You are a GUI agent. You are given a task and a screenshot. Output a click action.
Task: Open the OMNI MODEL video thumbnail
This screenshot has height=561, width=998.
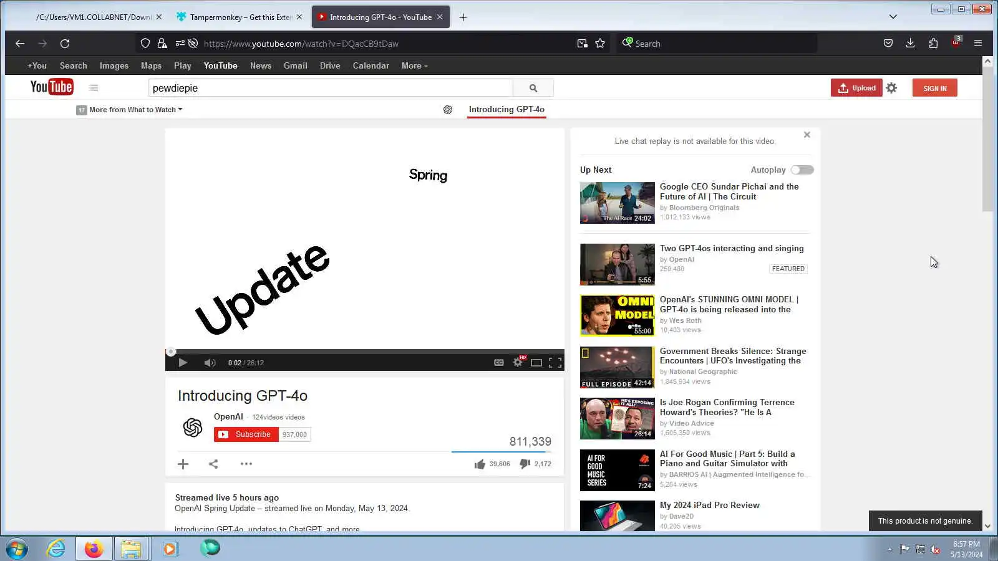coord(618,315)
